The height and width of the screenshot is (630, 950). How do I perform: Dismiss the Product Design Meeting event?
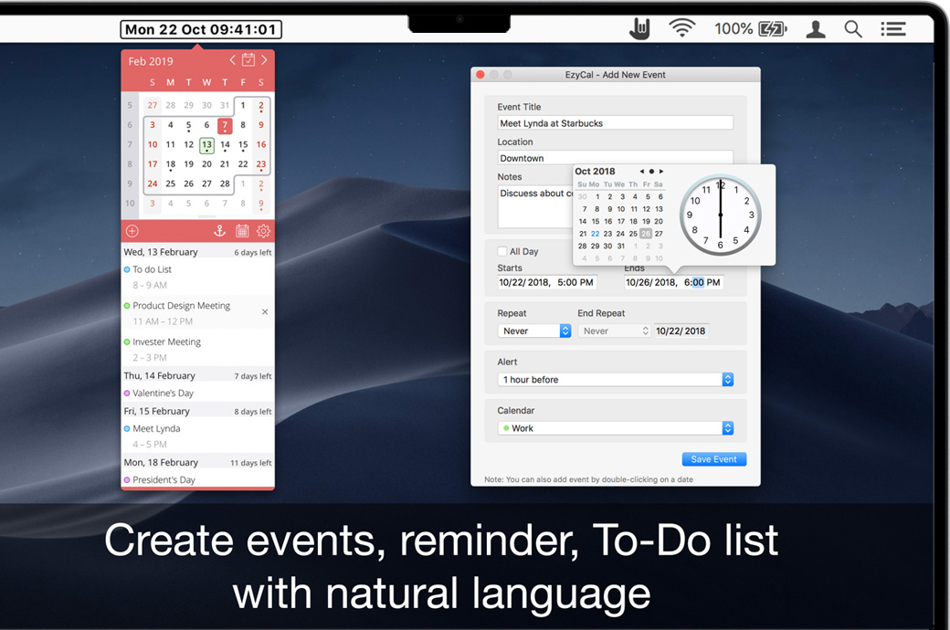tap(265, 312)
